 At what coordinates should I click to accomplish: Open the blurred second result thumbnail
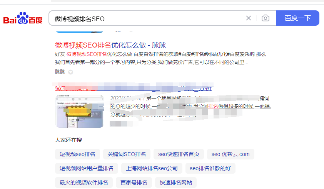[x=79, y=112]
